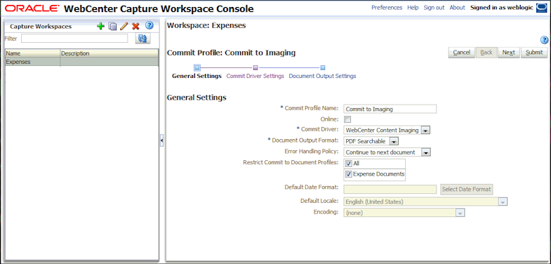Click the Select Date Format button

pos(467,189)
